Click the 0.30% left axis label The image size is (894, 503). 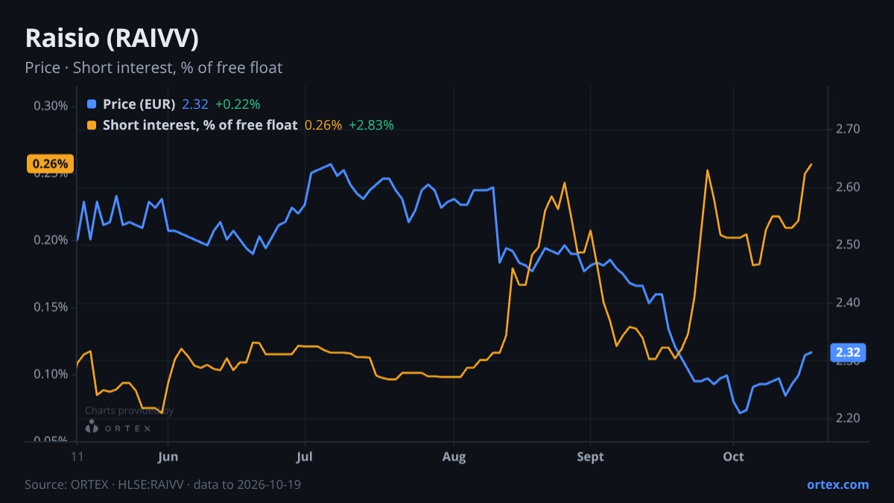(x=51, y=105)
